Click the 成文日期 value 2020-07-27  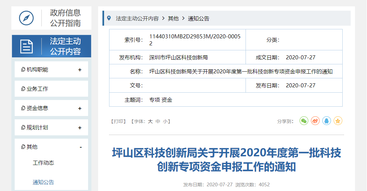tap(301, 57)
